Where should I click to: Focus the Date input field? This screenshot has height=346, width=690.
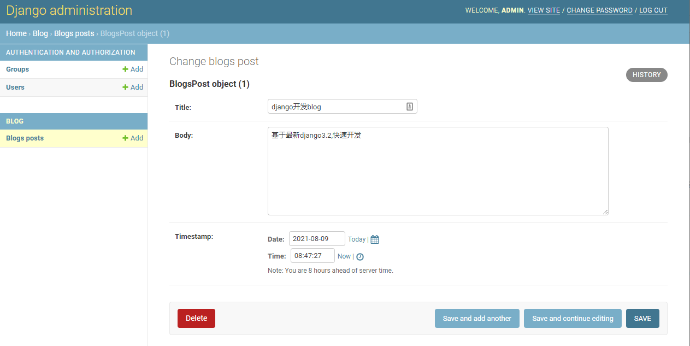tap(317, 239)
